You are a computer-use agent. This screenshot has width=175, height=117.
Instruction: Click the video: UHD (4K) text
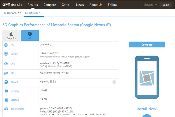57,111
